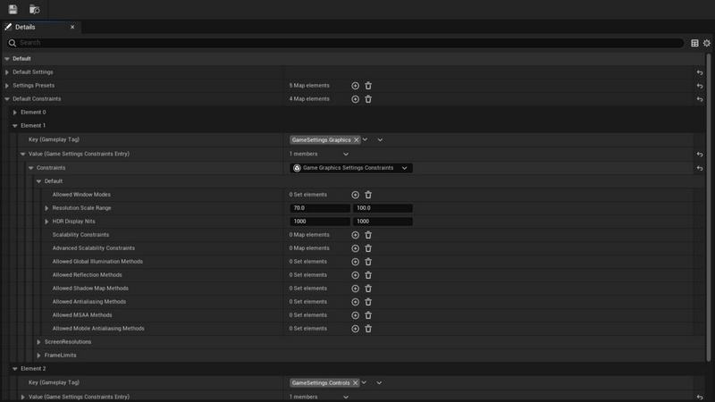Reset Default Settings to default value
715x402 pixels.
[700, 72]
